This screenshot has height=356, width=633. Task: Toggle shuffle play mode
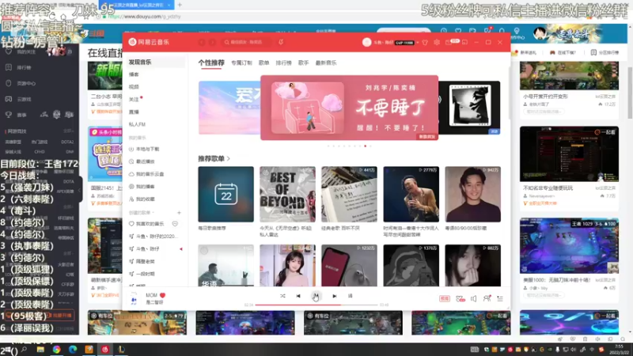click(x=282, y=296)
